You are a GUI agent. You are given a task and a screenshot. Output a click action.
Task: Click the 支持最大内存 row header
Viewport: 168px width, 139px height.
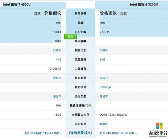click(80, 115)
